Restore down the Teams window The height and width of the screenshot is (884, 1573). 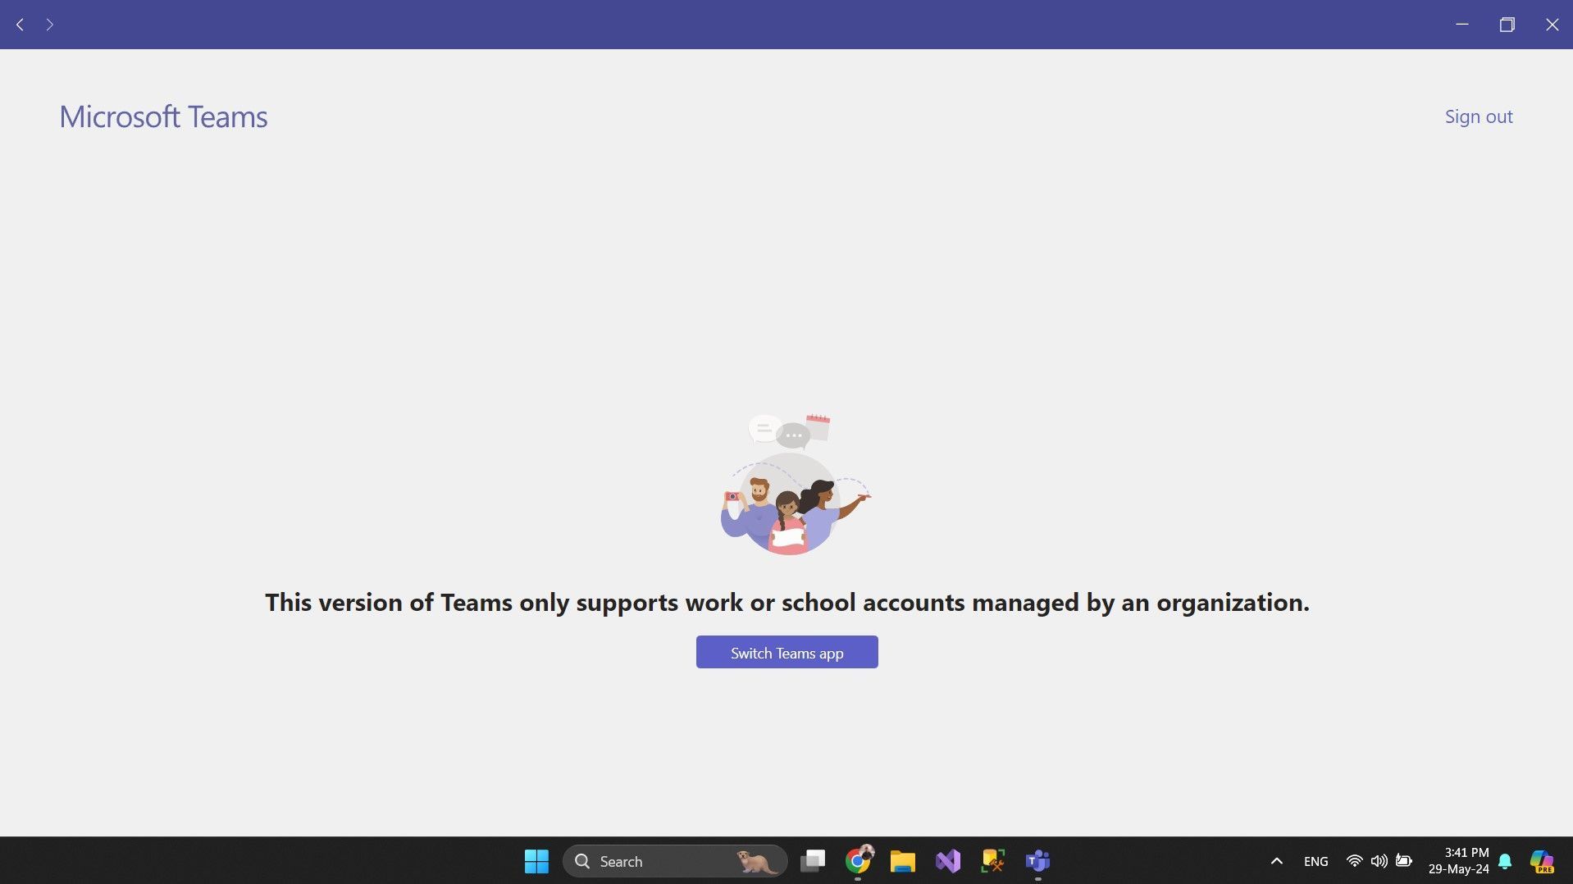click(1507, 25)
